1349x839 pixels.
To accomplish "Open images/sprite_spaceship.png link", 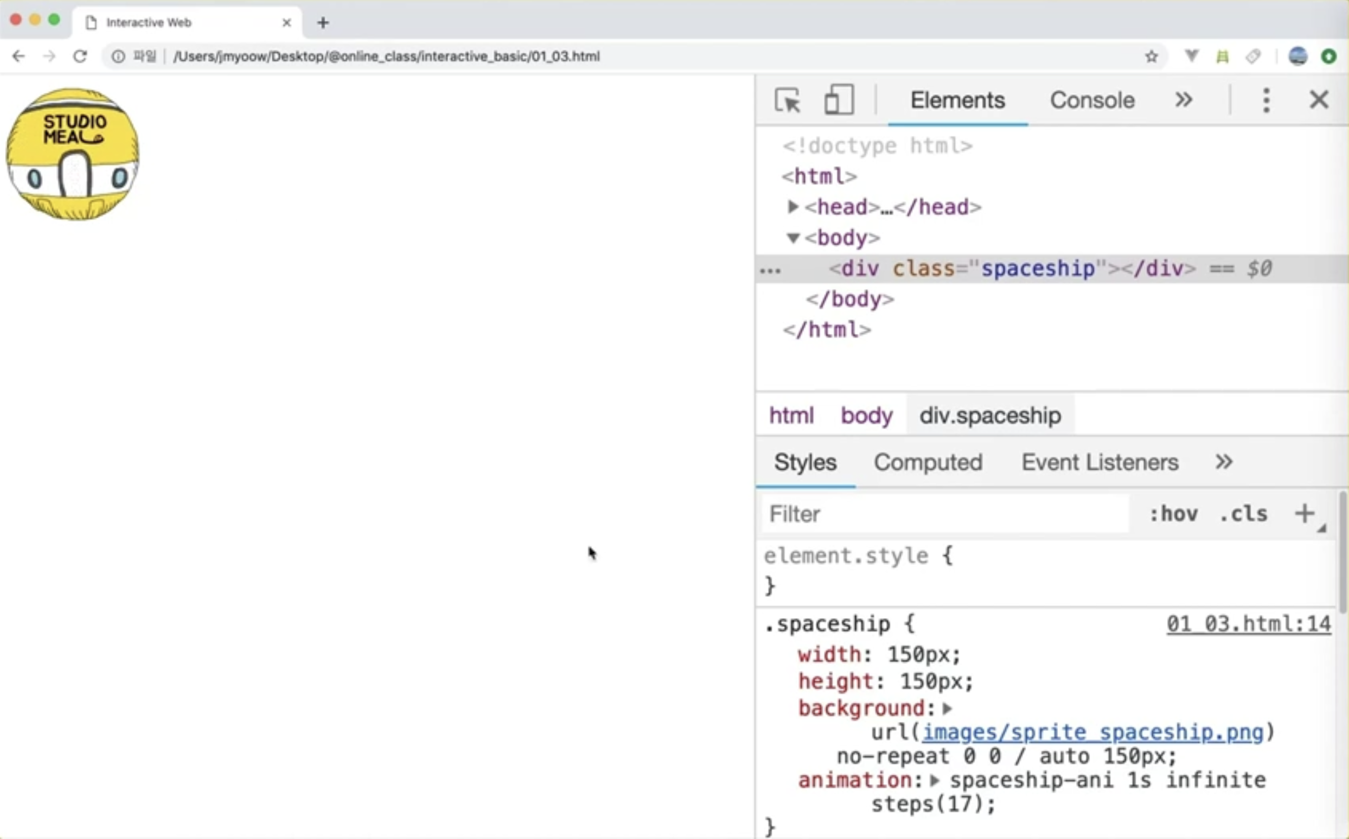I will [1092, 733].
